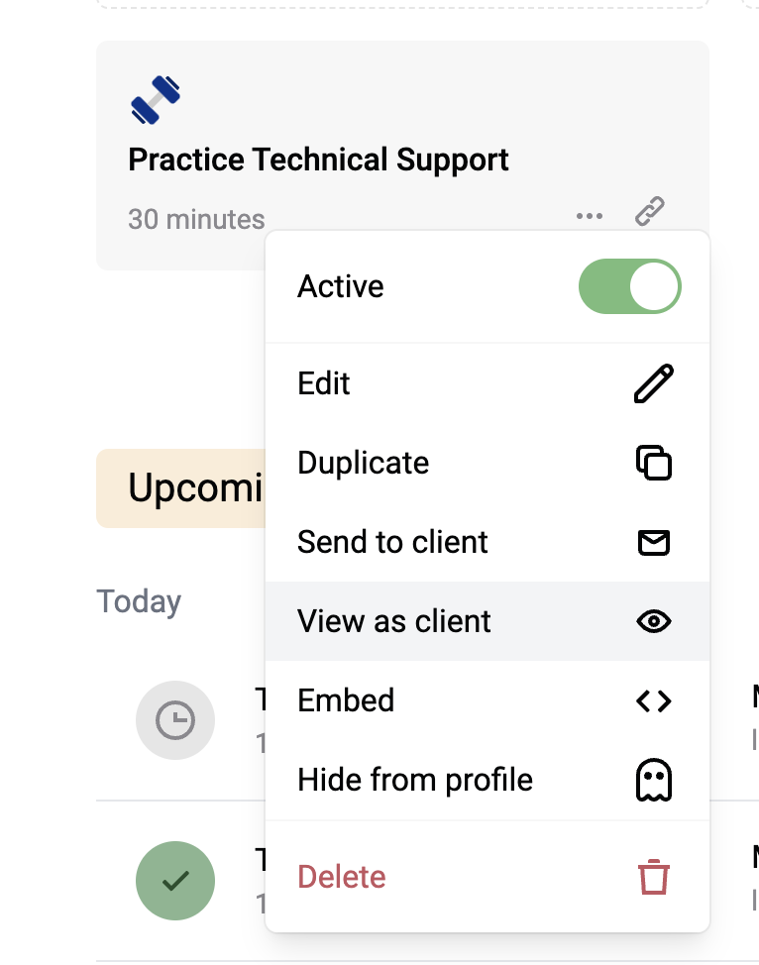Click the embed code brackets icon
The image size is (759, 965).
(654, 701)
